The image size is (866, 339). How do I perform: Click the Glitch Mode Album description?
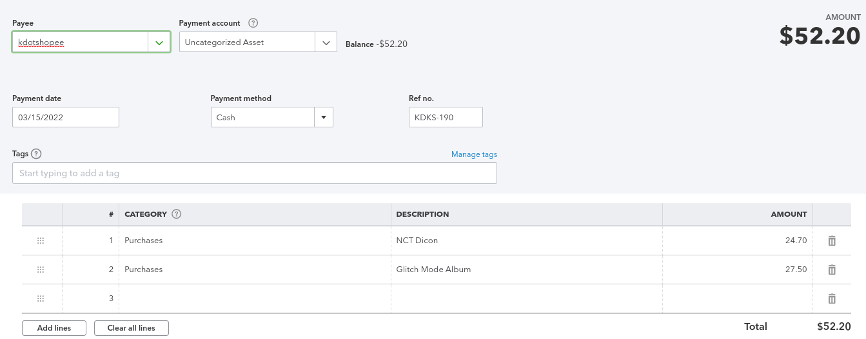pyautogui.click(x=433, y=270)
